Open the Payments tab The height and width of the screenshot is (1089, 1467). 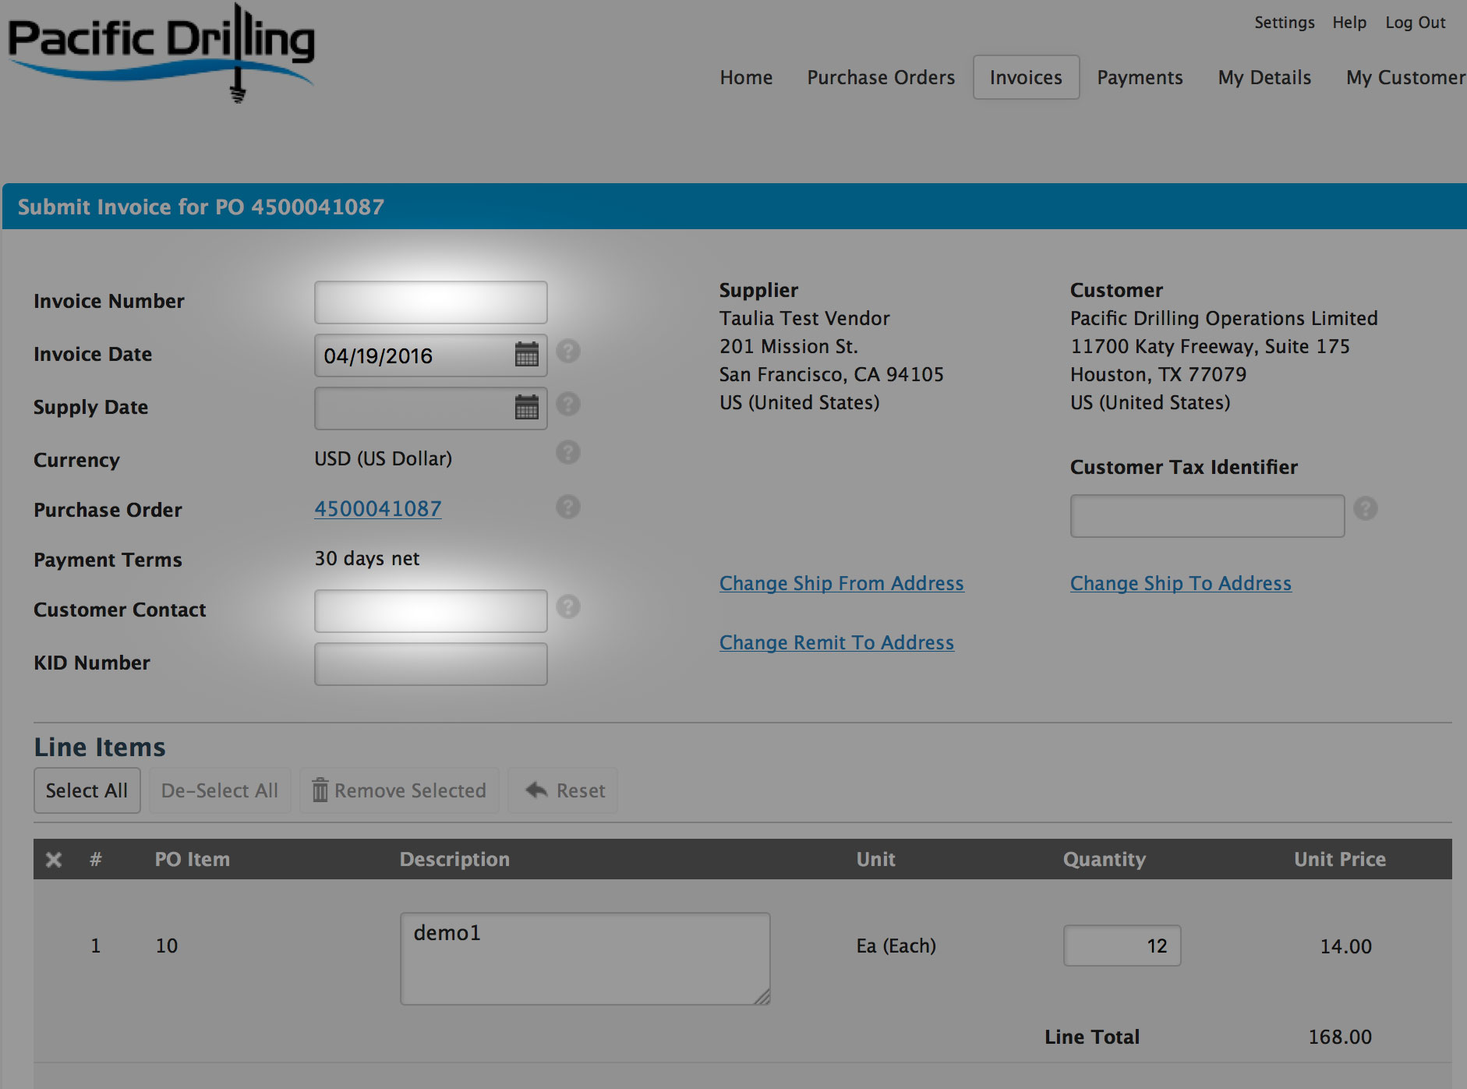pos(1140,78)
